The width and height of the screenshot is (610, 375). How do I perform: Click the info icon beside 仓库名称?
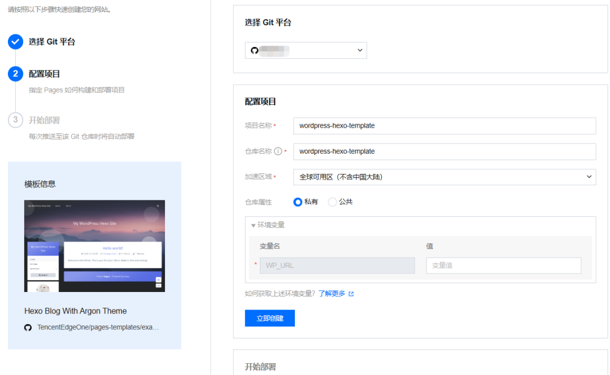[x=278, y=151]
